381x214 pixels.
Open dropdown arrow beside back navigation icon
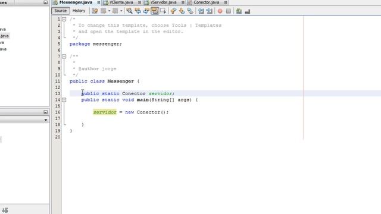109,11
